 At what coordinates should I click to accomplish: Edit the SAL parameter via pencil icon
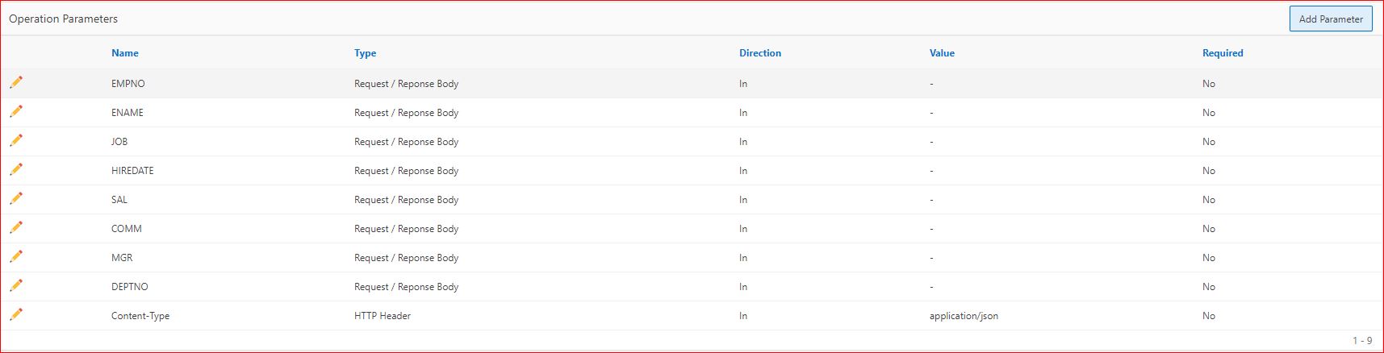coord(16,198)
